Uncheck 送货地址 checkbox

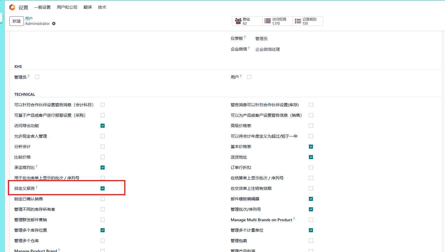311,157
